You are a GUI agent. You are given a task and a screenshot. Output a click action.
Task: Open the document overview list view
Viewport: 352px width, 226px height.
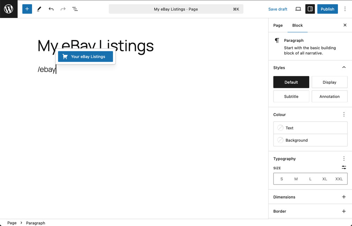pos(75,9)
